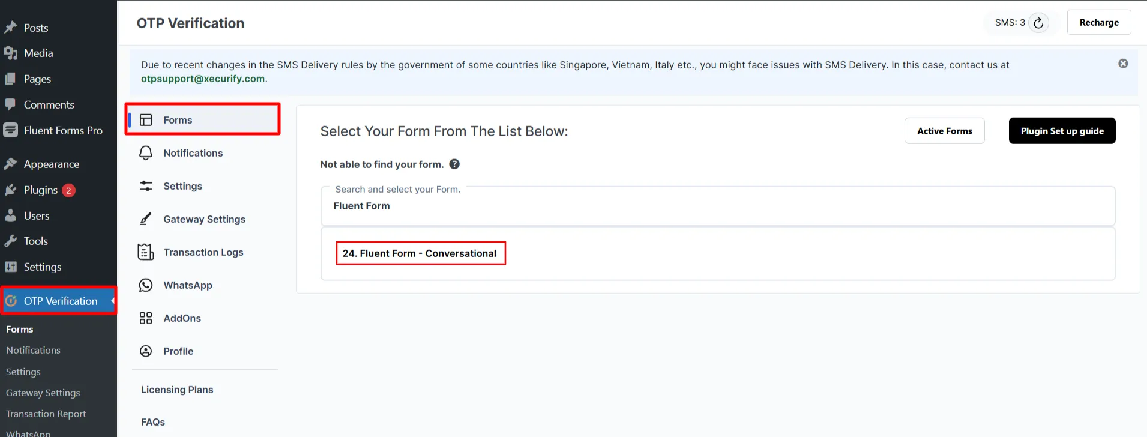
Task: Click the Settings sliders icon
Action: 146,186
